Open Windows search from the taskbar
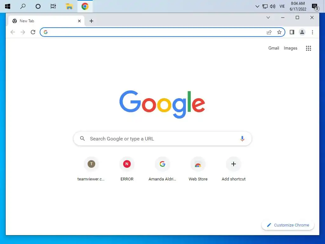 click(23, 6)
